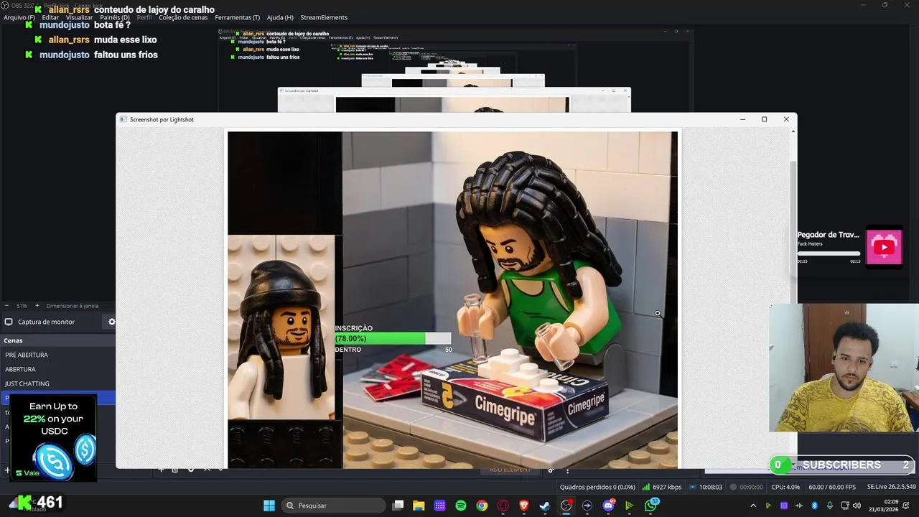Click the Lego Cimegripe screenshot image
The width and height of the screenshot is (919, 517).
point(452,299)
